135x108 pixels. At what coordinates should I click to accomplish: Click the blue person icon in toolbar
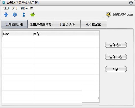click(24, 15)
